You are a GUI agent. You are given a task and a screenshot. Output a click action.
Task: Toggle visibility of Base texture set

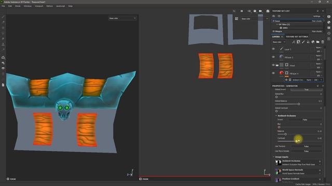[273, 21]
